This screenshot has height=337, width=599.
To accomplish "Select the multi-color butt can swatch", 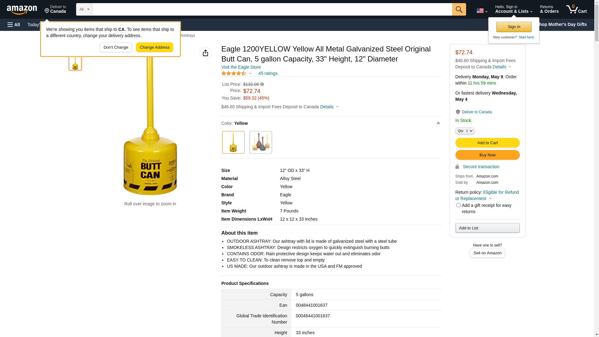I will pyautogui.click(x=261, y=142).
